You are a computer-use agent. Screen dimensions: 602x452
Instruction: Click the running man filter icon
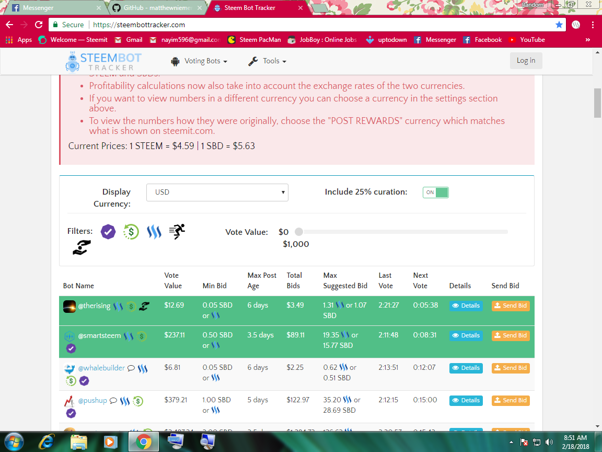point(177,231)
